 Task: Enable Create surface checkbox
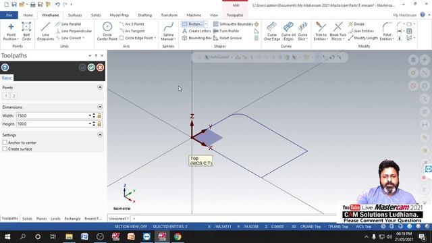[5, 148]
